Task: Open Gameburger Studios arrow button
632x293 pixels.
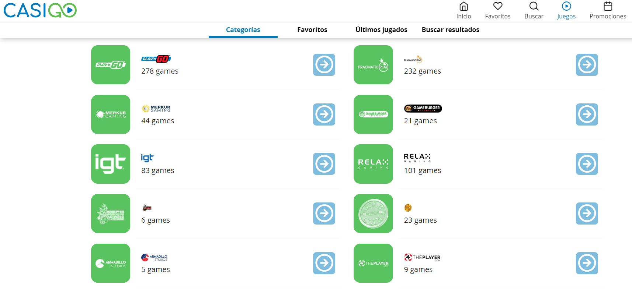Action: [x=587, y=114]
